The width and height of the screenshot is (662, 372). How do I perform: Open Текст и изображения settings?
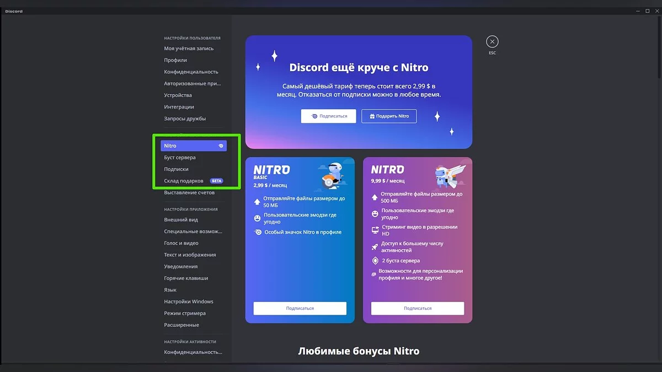pos(190,255)
